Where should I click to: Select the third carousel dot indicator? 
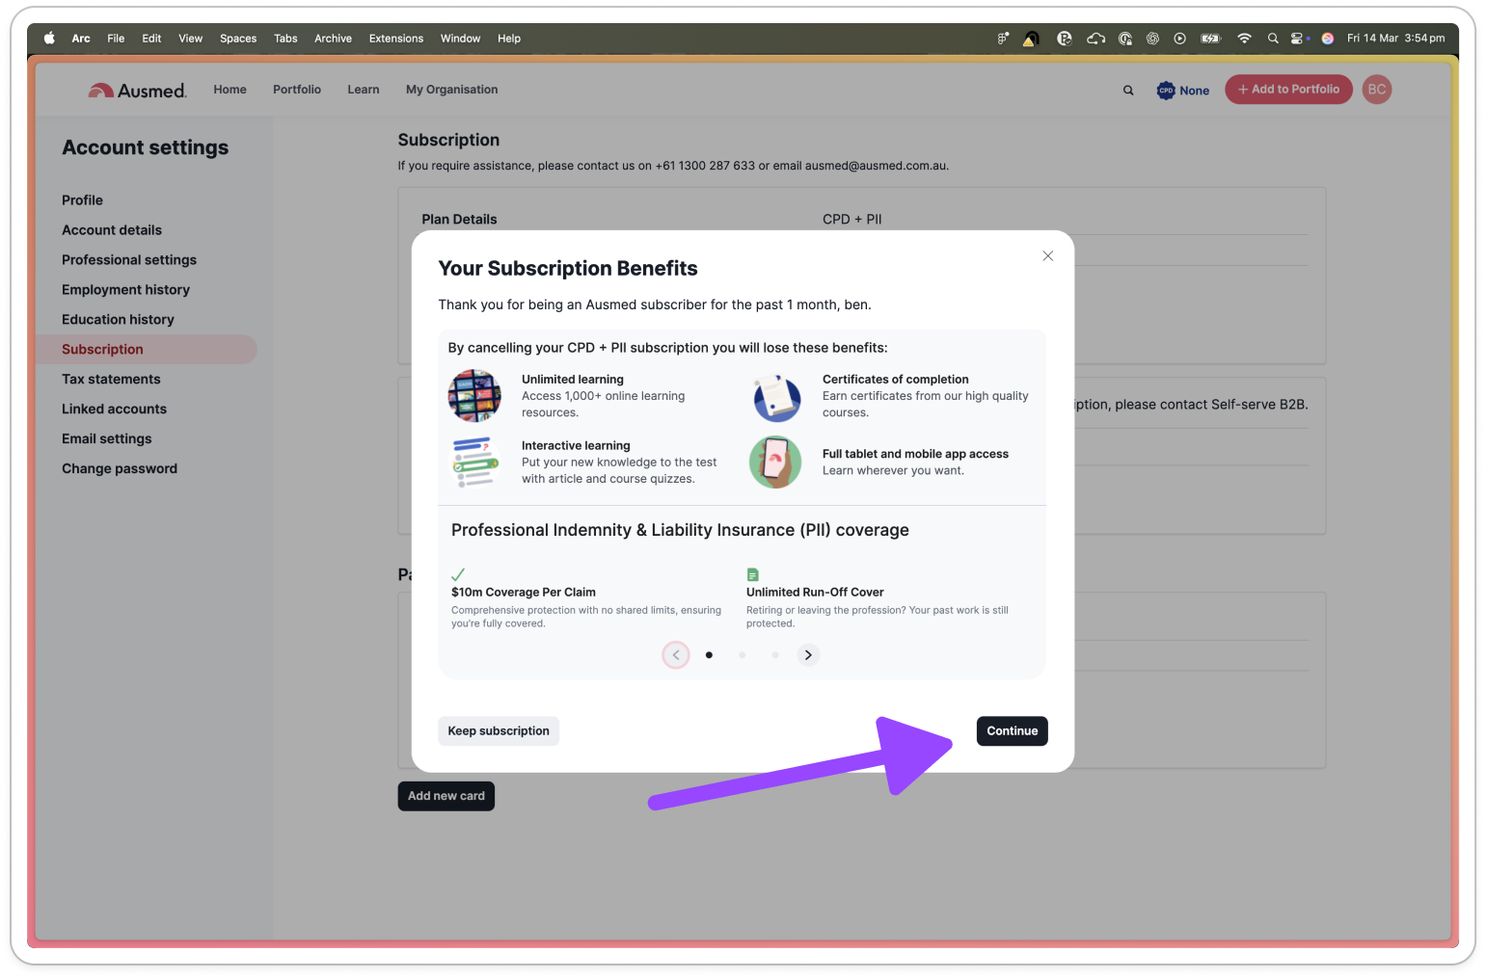pyautogui.click(x=774, y=655)
